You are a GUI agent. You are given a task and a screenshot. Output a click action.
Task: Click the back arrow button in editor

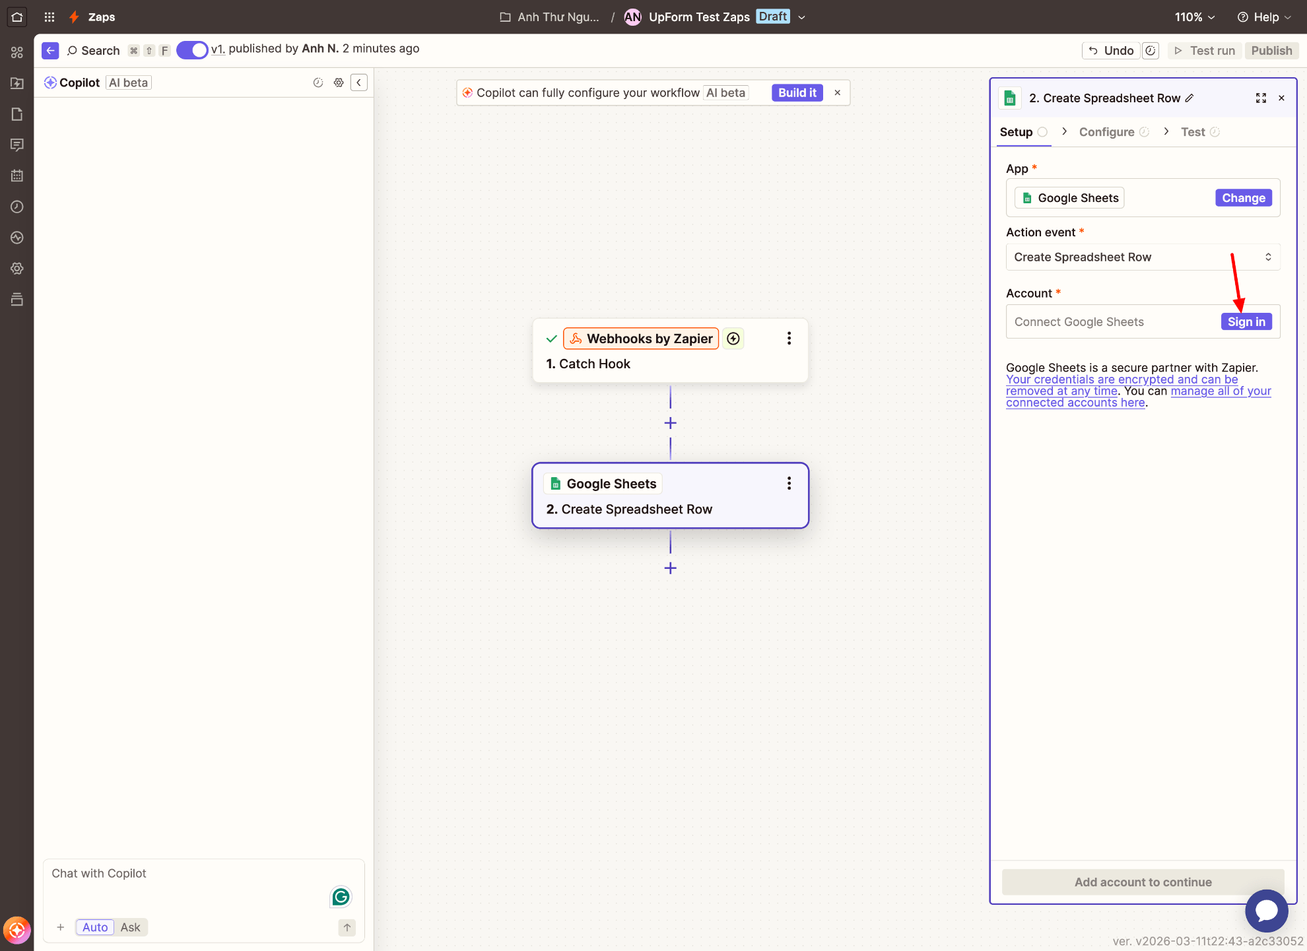tap(50, 51)
